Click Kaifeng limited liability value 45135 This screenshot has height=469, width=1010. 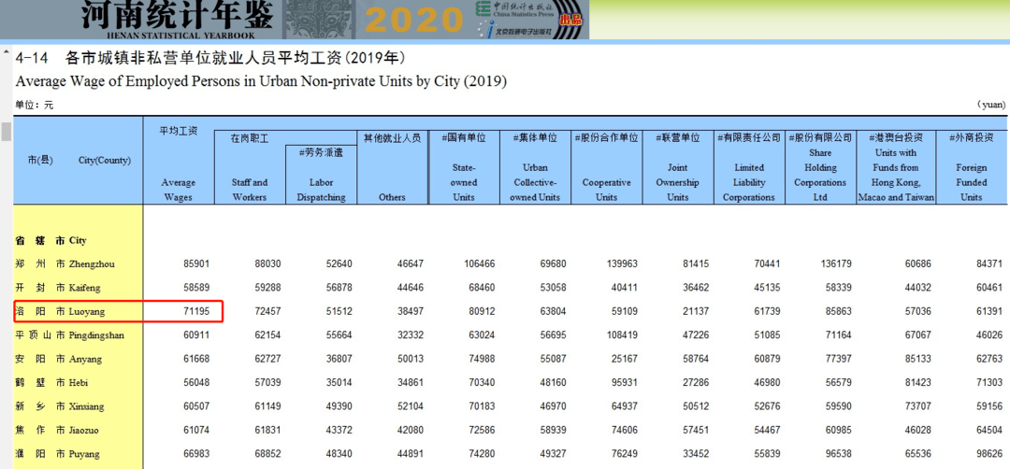(x=767, y=288)
